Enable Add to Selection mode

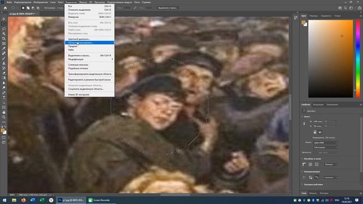pyautogui.click(x=28, y=8)
